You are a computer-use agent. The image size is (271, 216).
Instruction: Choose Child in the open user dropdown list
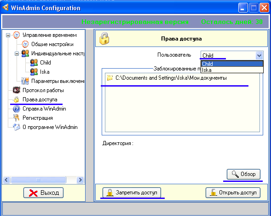coord(232,64)
